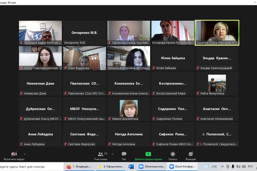Expand video options arrow beside Включить видео
The image size is (257, 171).
click(x=24, y=154)
